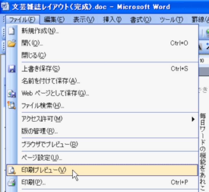
Task: Click the floppy disk save icon beside 上書き保存
Action: coord(11,69)
